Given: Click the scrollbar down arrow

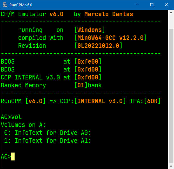Looking at the screenshot, I should click(171, 166).
